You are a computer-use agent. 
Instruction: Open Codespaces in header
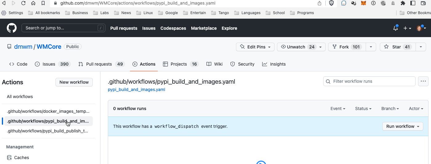tap(173, 28)
